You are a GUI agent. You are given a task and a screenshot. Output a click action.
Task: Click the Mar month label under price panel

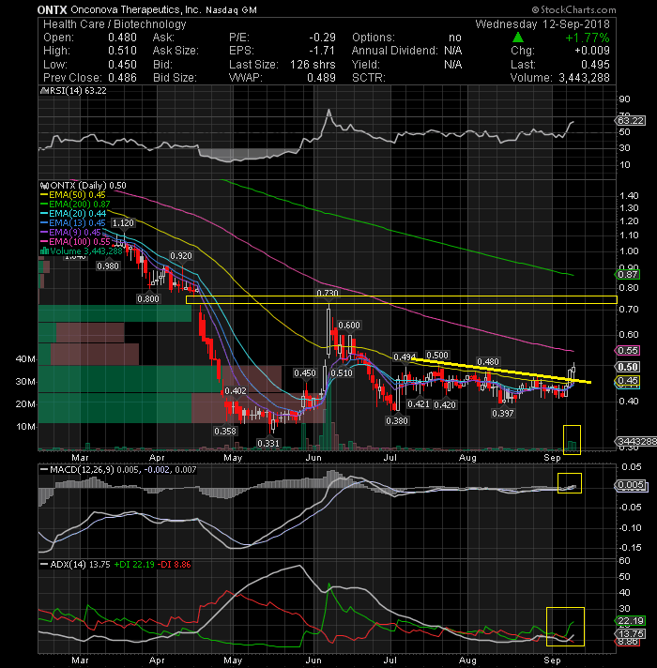(80, 458)
